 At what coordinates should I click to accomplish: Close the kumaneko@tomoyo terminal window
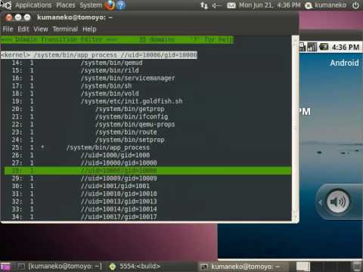[9, 17]
